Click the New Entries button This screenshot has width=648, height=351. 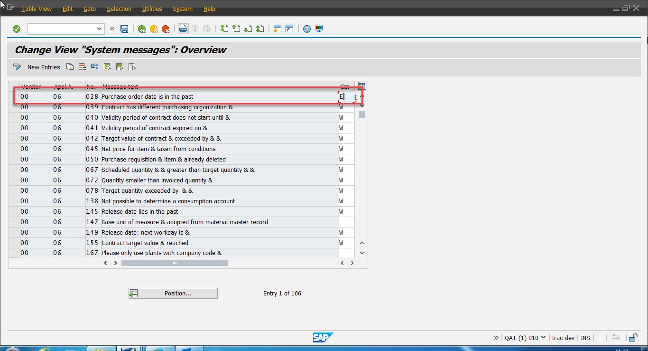click(x=44, y=67)
